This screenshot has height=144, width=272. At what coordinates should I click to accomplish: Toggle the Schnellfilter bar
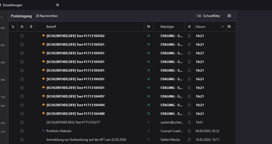[x=208, y=16]
